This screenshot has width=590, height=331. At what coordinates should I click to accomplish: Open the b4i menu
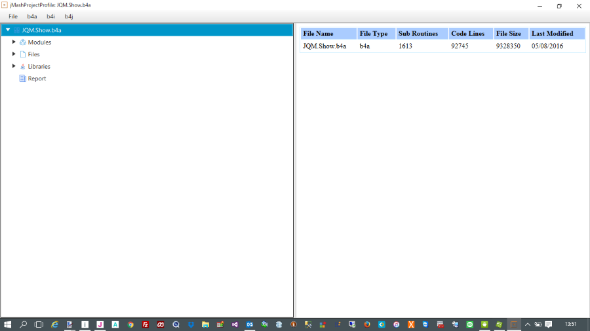click(x=50, y=16)
